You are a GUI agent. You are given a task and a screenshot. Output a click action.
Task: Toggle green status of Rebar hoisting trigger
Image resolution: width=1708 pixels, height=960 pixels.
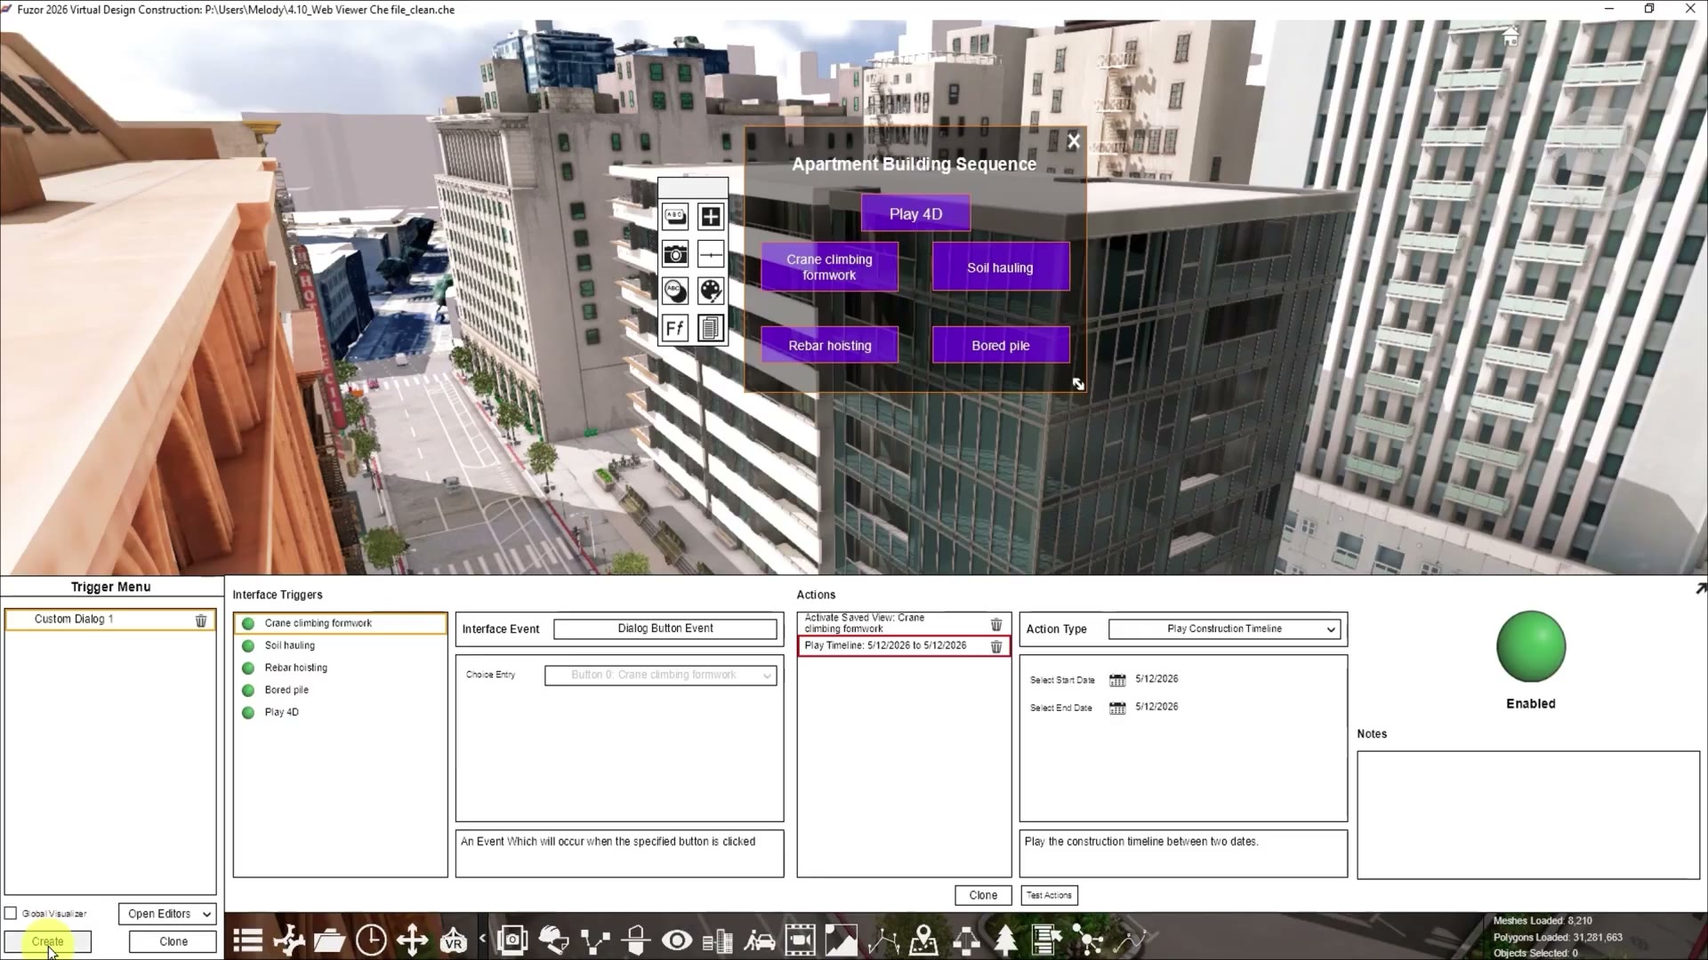(248, 668)
